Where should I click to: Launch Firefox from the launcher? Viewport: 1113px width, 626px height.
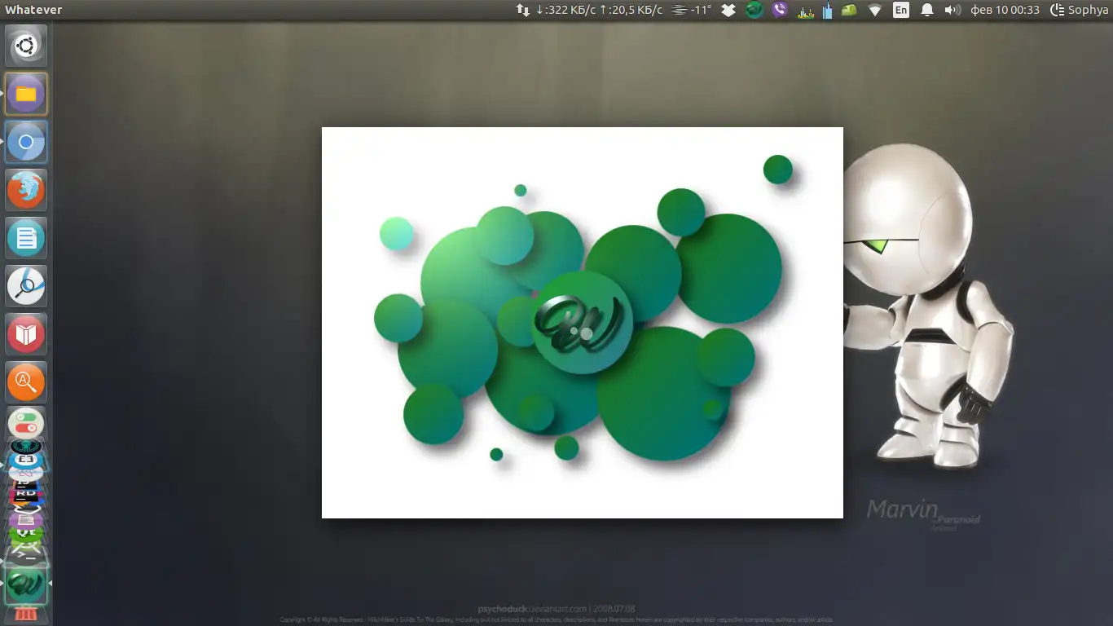click(x=26, y=190)
